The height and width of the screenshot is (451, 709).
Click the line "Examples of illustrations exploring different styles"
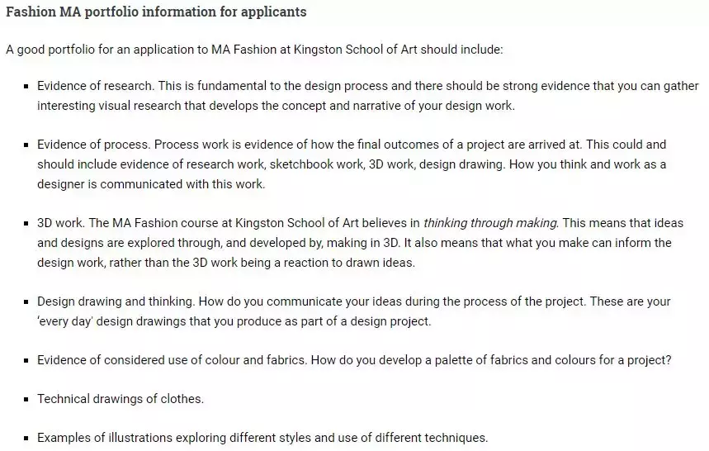coord(262,438)
